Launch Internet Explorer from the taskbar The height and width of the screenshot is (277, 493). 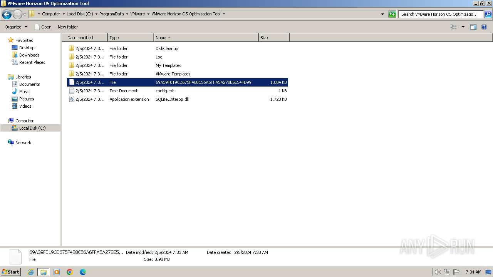coord(30,272)
